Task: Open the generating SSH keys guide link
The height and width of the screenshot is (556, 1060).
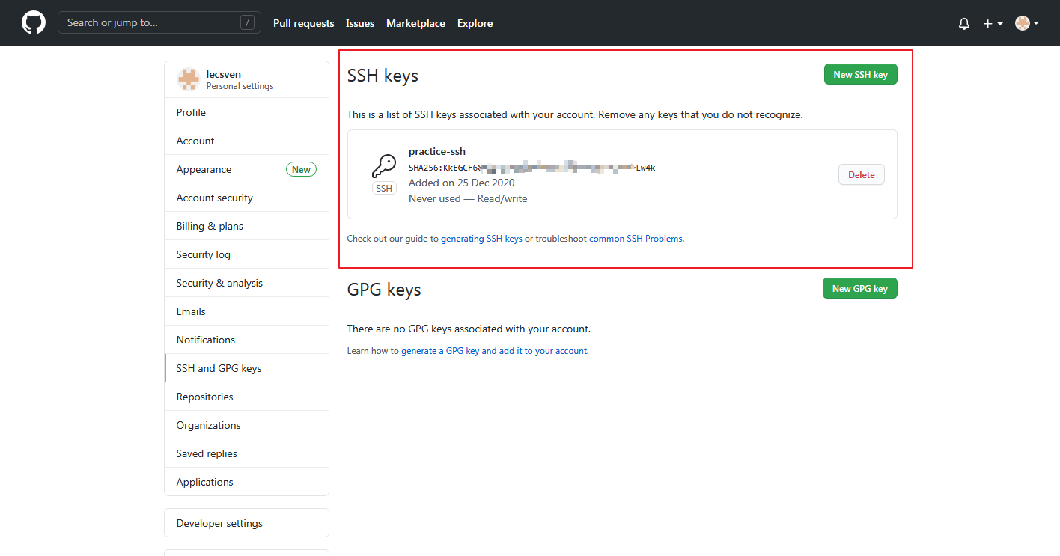Action: (x=481, y=239)
